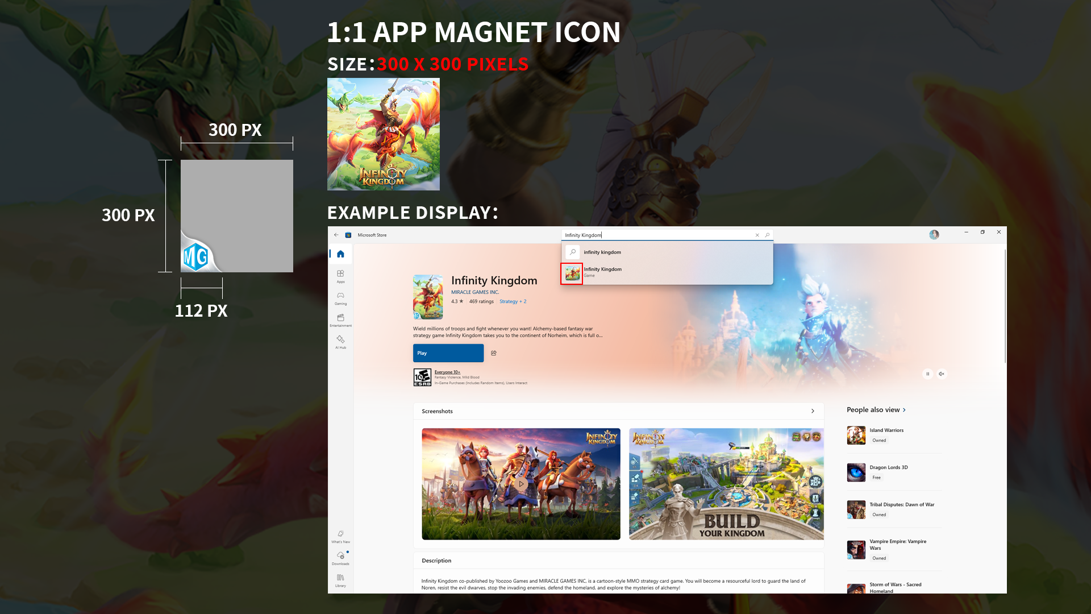Open the Gaming section in the sidebar
This screenshot has width=1091, height=614.
tap(340, 298)
